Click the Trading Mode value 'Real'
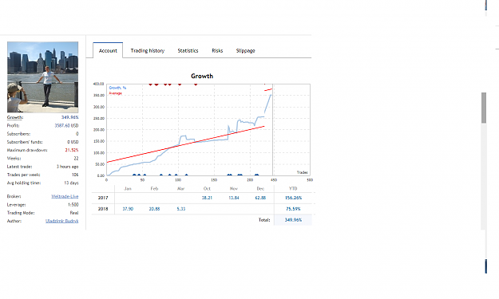Image resolution: width=499 pixels, height=299 pixels. (x=74, y=213)
